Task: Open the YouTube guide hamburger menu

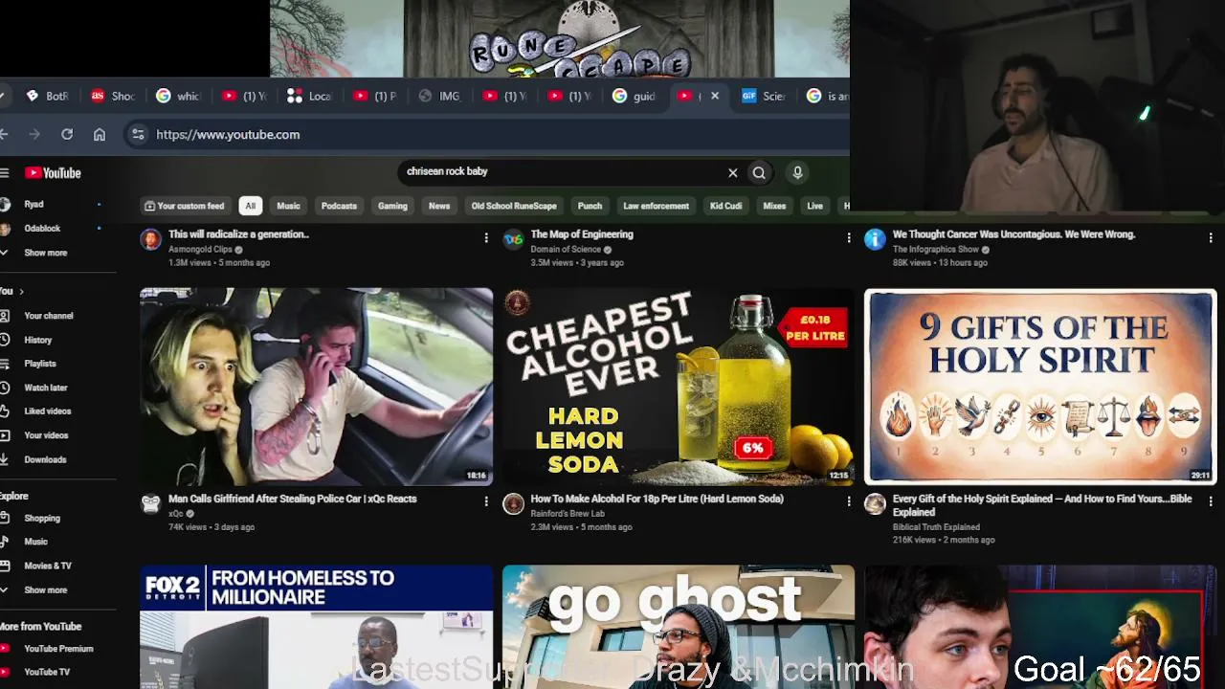Action: [5, 173]
